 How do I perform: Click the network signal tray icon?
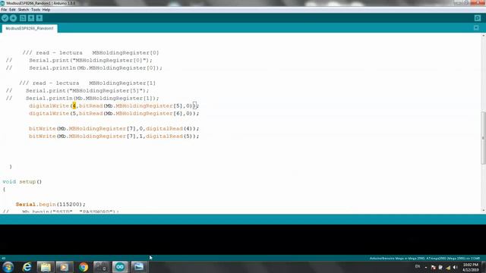click(x=448, y=268)
